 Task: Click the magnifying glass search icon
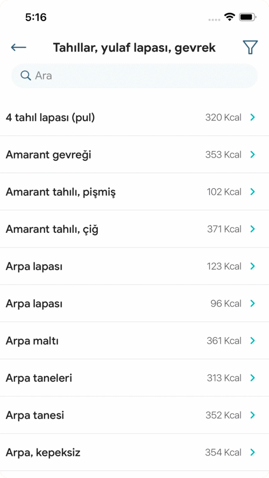pos(26,76)
